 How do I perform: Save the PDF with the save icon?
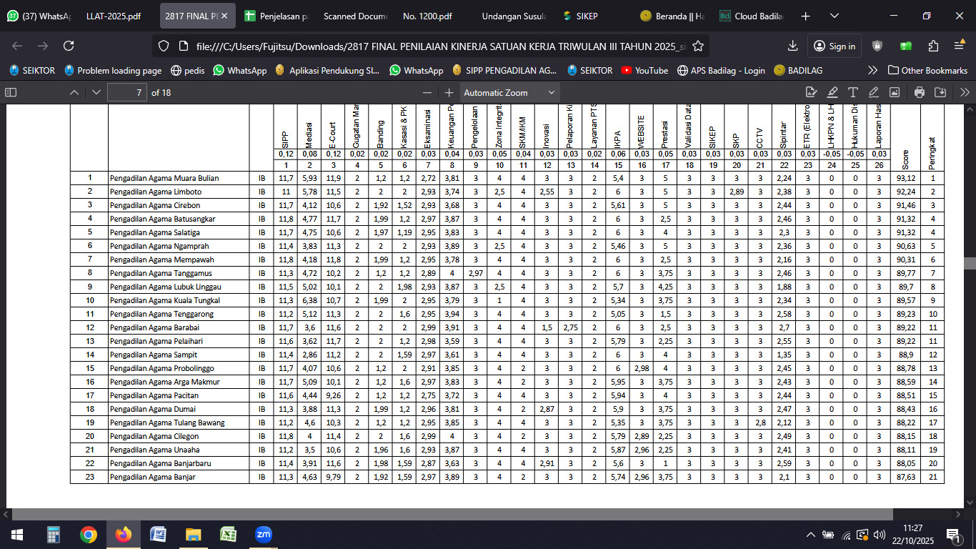click(x=940, y=92)
